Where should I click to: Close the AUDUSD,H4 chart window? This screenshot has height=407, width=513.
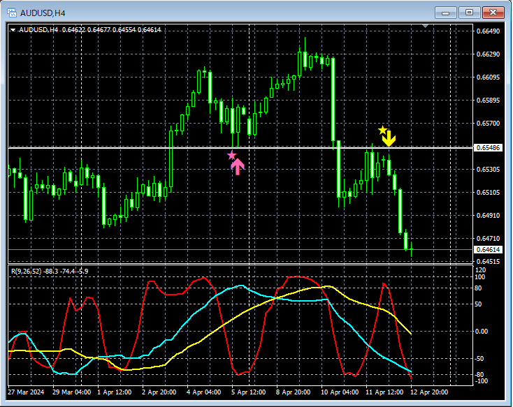(493, 13)
